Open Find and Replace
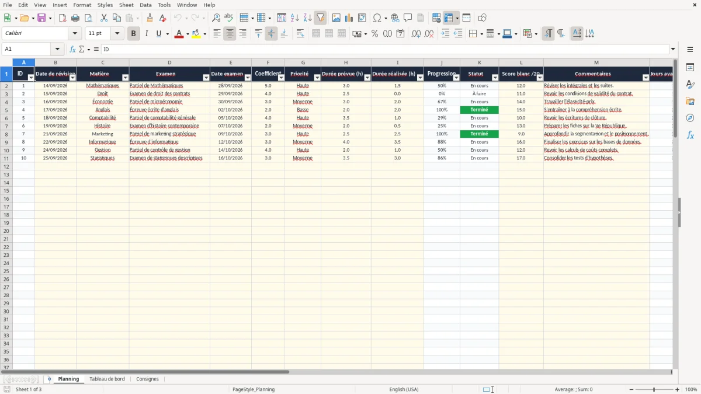 216,18
